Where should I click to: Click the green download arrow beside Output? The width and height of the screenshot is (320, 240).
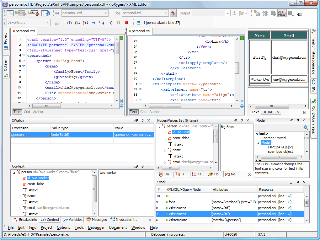[234, 13]
